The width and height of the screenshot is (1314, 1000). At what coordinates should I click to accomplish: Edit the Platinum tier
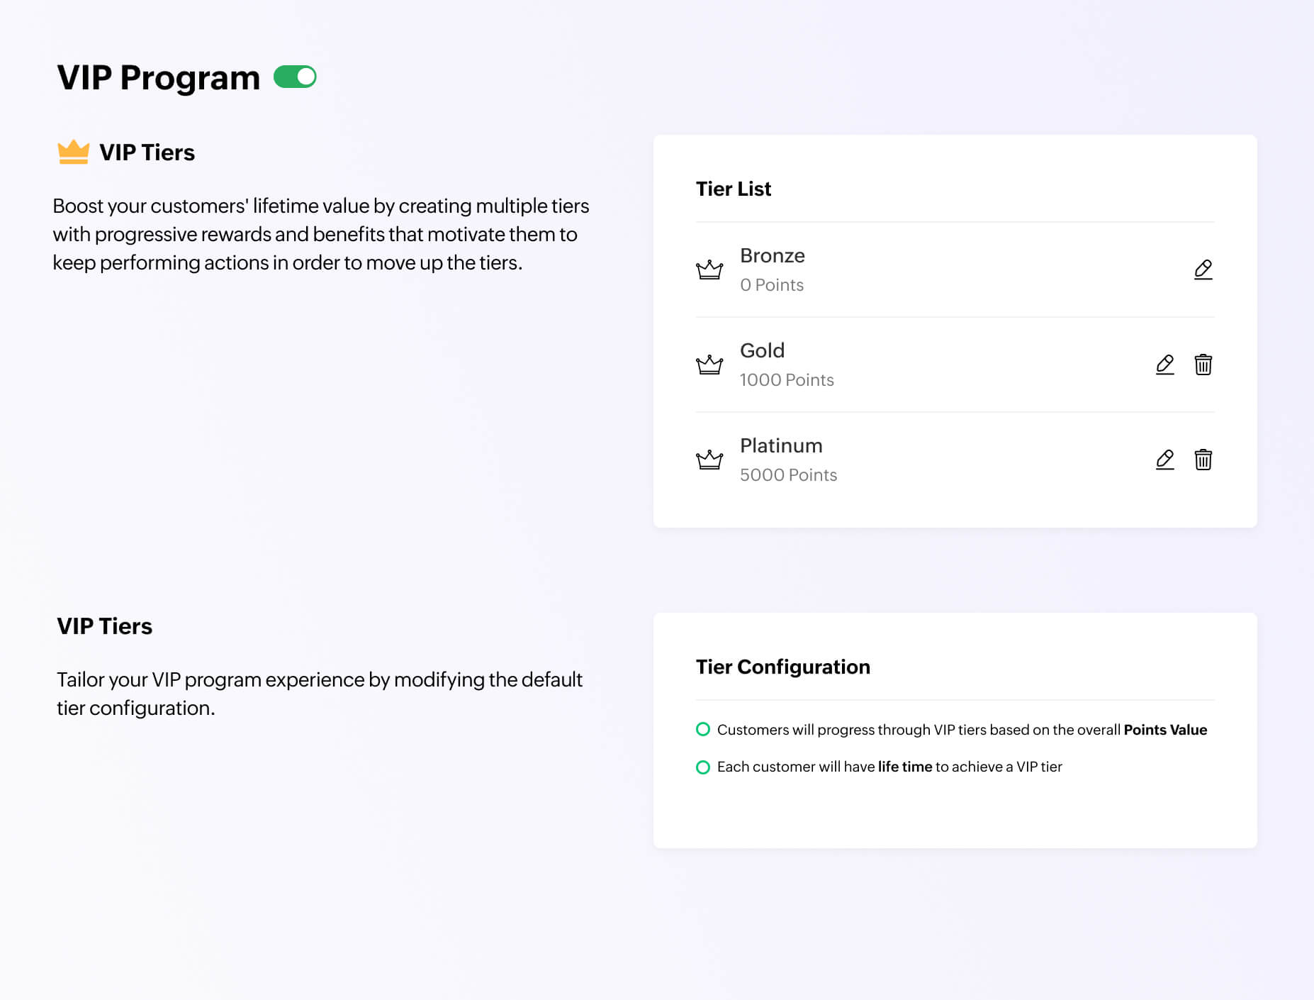1164,460
